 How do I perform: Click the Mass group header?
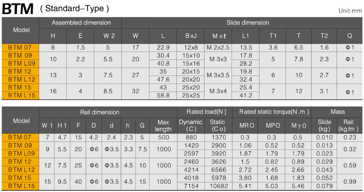tap(338, 112)
